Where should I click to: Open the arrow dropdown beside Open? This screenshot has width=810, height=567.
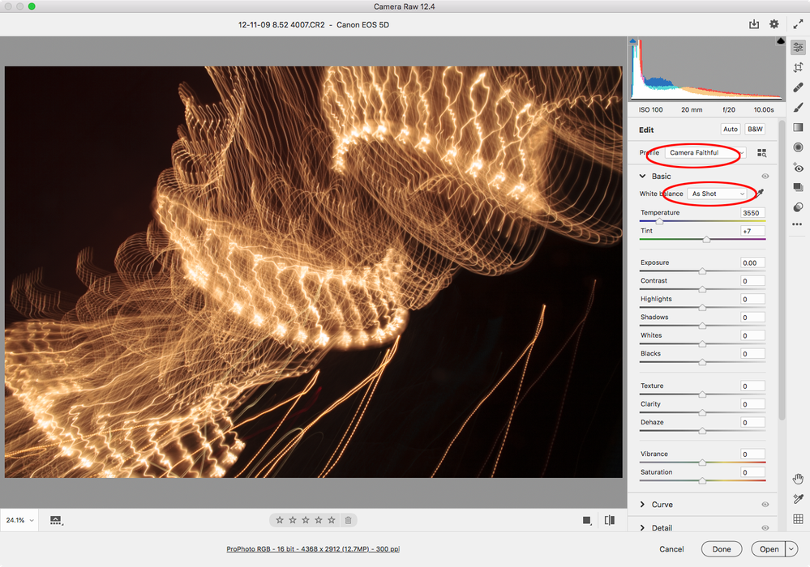[791, 549]
